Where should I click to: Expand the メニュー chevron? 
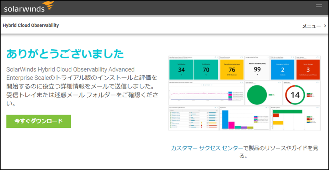pyautogui.click(x=325, y=26)
